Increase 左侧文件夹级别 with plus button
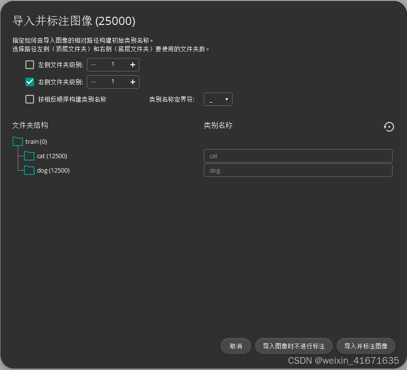407x370 pixels. tap(133, 65)
